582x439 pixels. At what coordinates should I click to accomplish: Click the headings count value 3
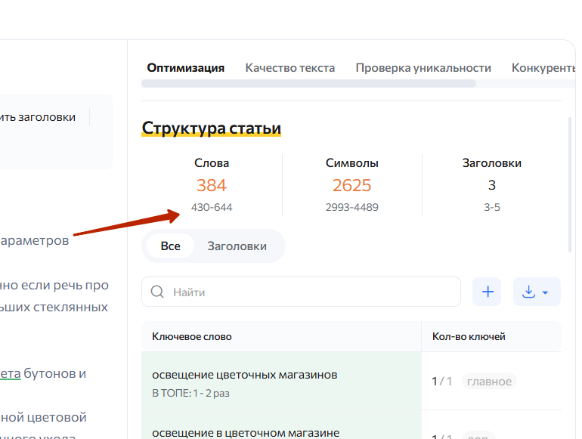(491, 185)
